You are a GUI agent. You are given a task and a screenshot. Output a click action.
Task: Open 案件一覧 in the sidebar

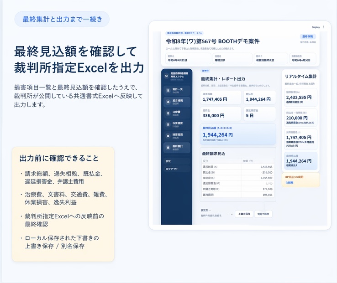(x=177, y=91)
